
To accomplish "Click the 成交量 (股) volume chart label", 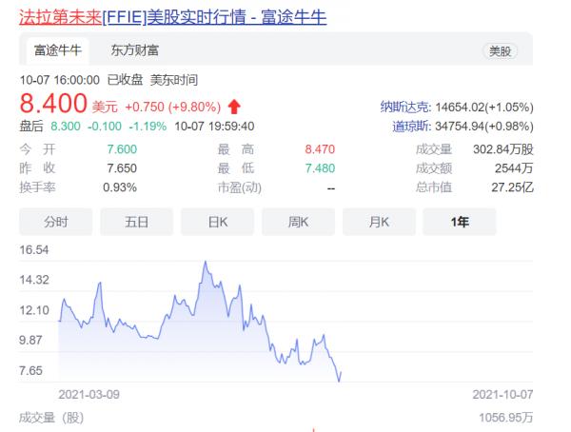I will click(x=51, y=418).
